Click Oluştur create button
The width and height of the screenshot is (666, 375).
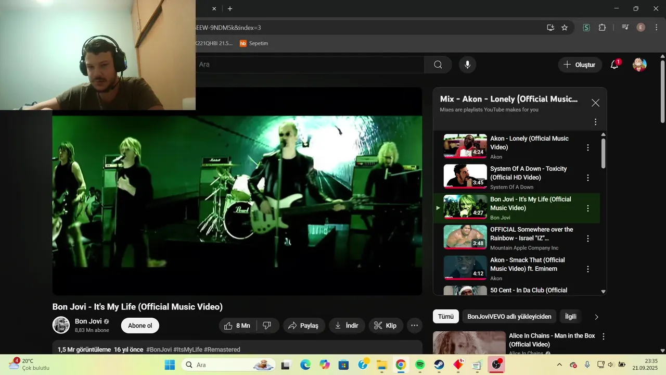[x=580, y=65]
